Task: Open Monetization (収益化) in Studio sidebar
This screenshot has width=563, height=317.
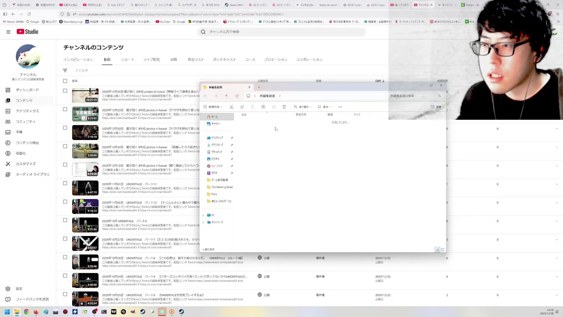Action: (x=21, y=153)
